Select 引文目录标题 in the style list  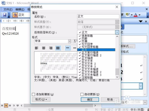(96, 47)
